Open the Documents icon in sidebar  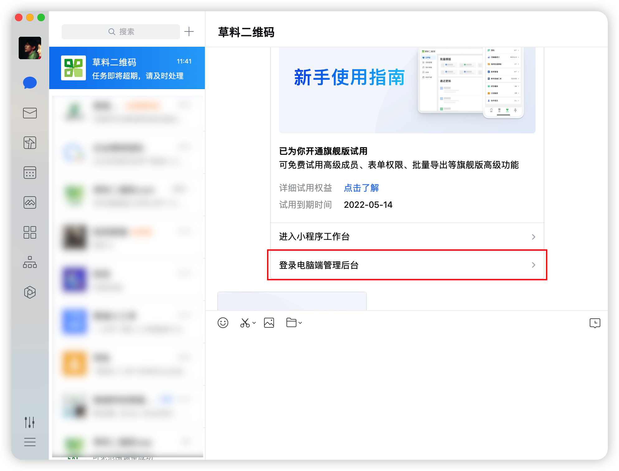pos(30,143)
